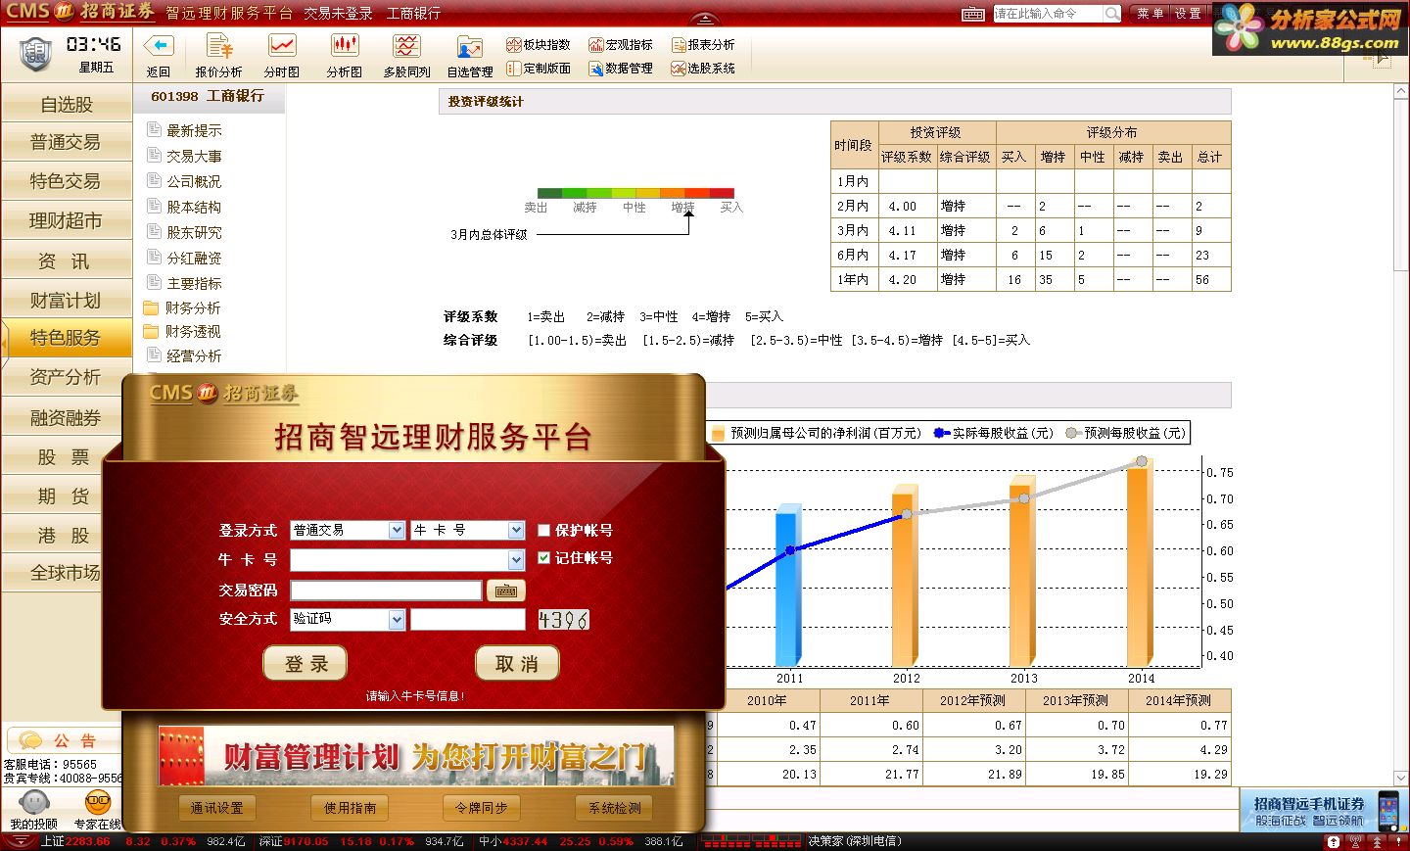Click the keyboard icon in title bar
The width and height of the screenshot is (1410, 851).
coord(972,14)
